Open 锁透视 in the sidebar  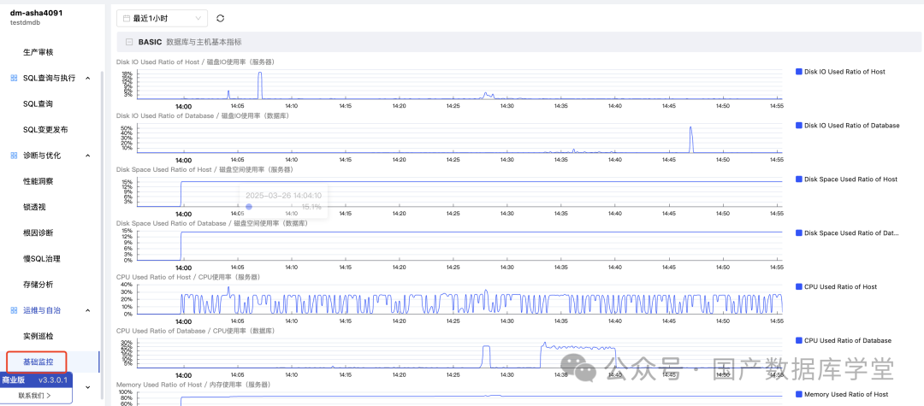(34, 207)
